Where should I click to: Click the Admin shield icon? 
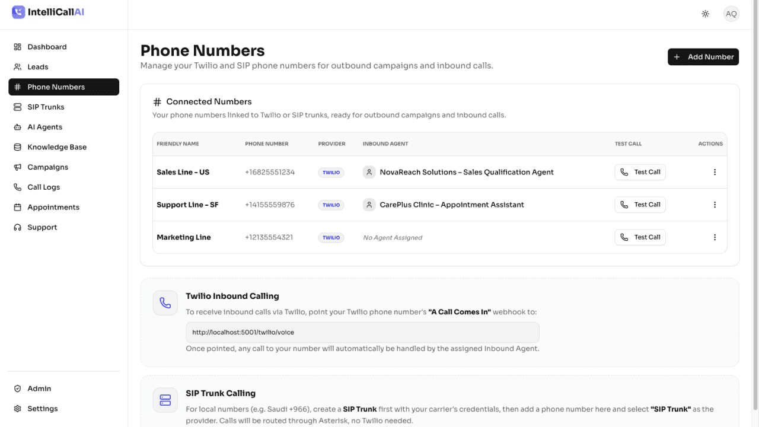[18, 388]
